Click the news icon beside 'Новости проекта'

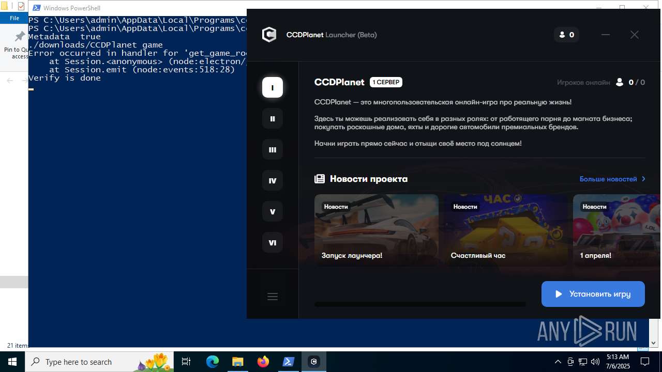pyautogui.click(x=320, y=179)
